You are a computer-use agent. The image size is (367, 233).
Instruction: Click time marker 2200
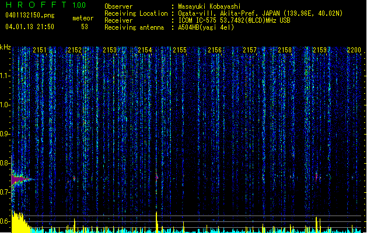(x=354, y=50)
